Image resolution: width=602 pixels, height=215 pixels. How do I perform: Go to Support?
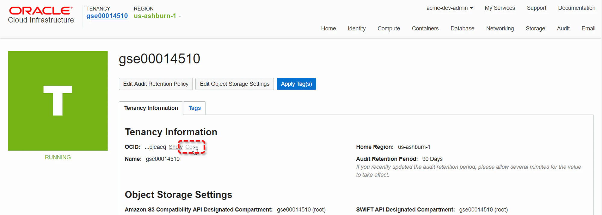537,8
